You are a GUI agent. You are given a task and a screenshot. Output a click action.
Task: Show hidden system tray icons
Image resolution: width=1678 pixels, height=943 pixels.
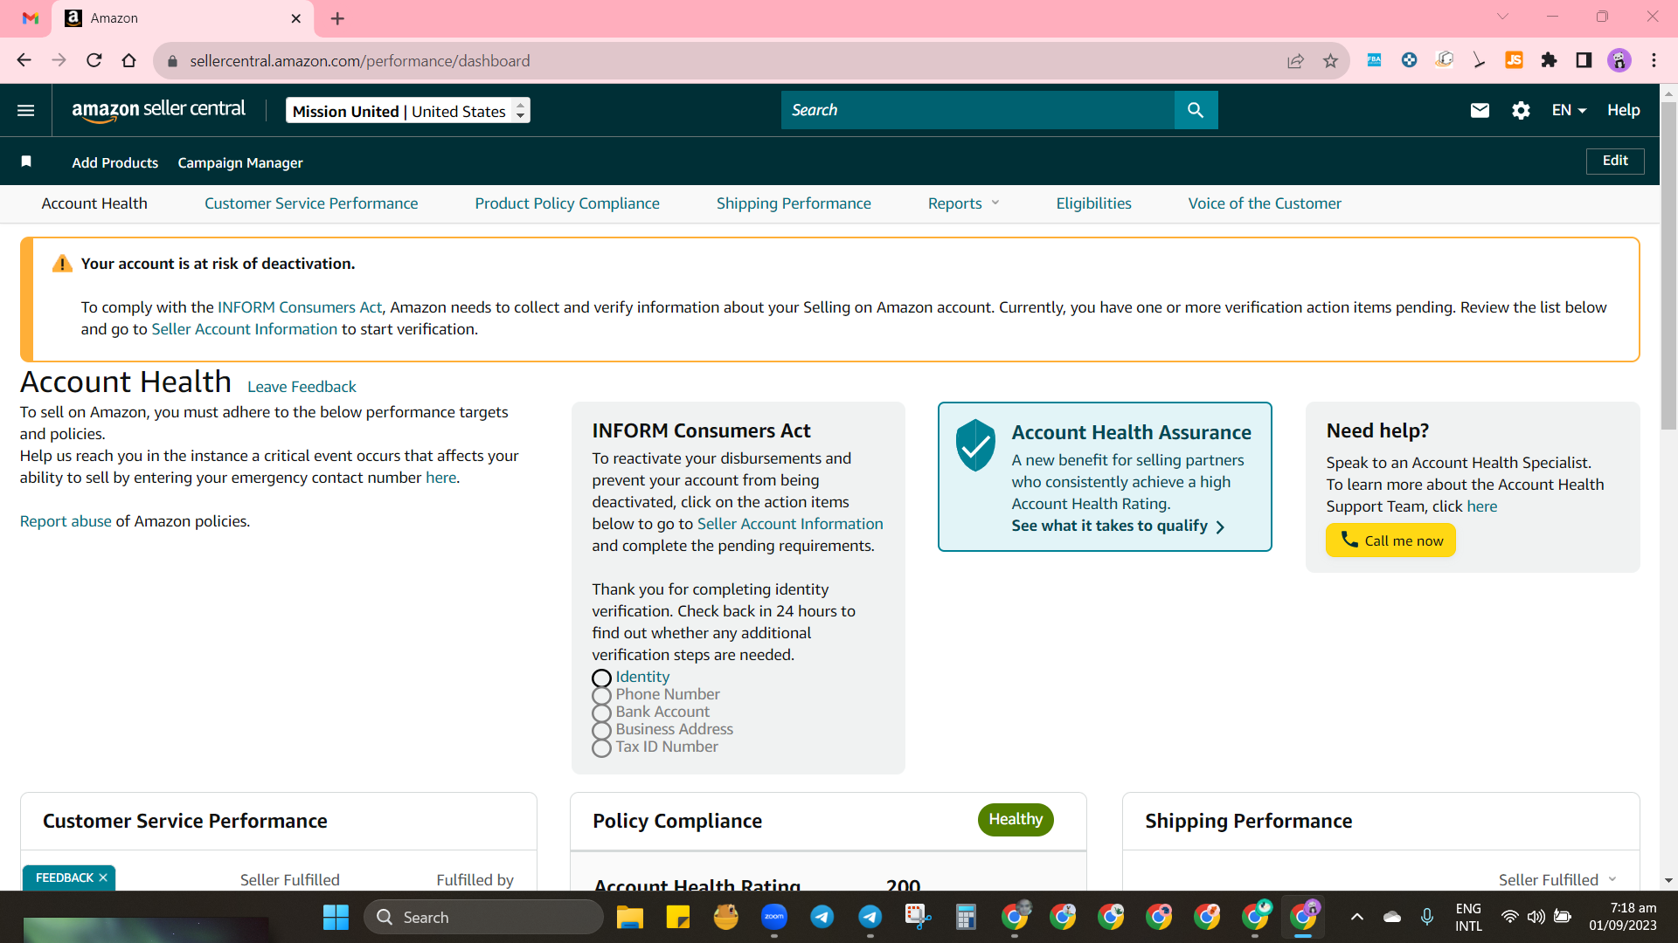[x=1357, y=917]
